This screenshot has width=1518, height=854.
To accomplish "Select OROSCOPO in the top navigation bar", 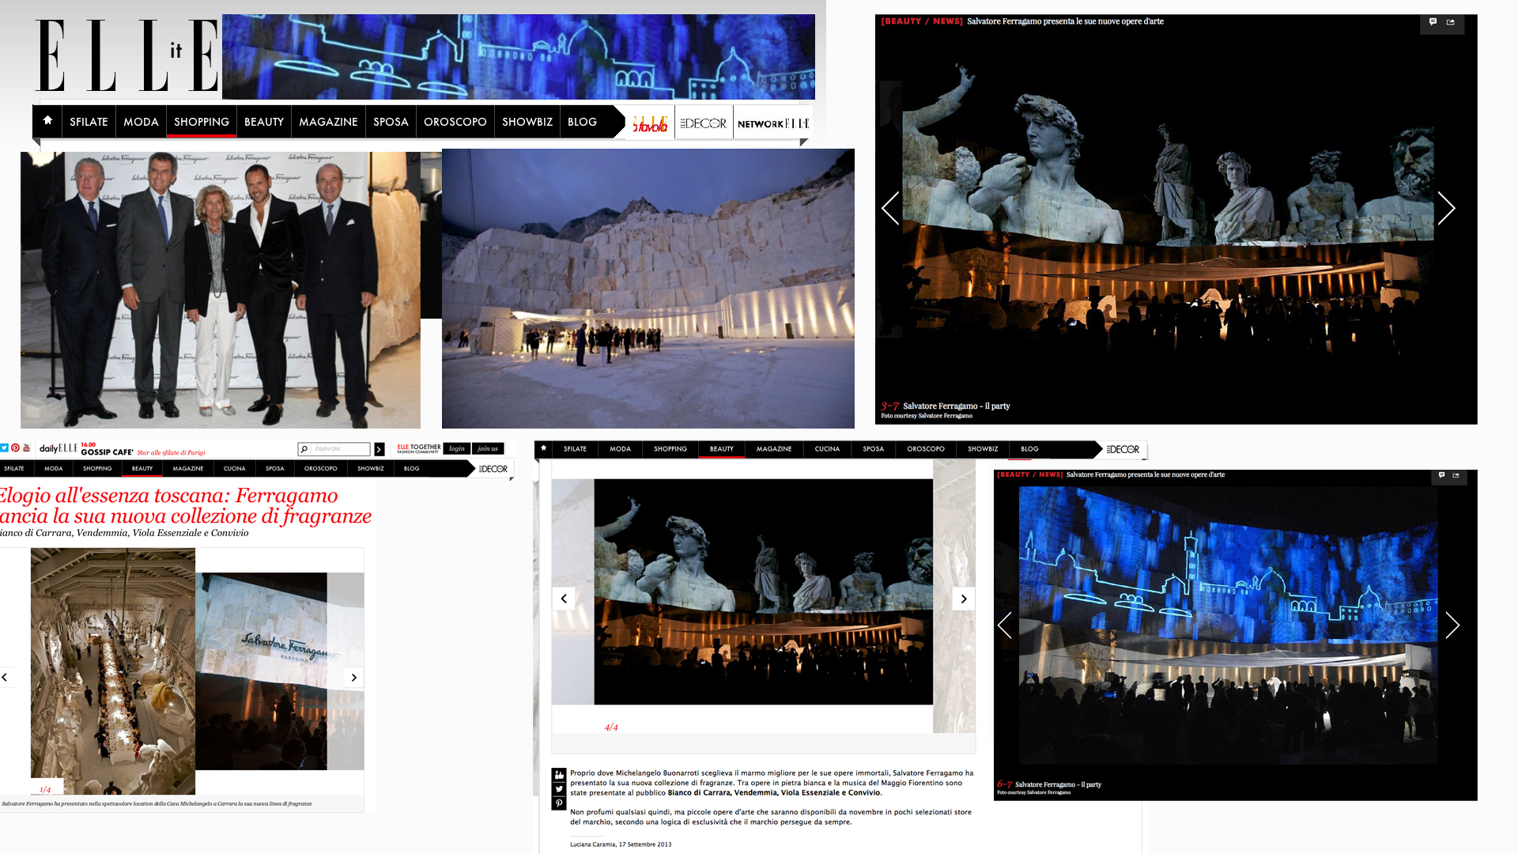I will [455, 122].
